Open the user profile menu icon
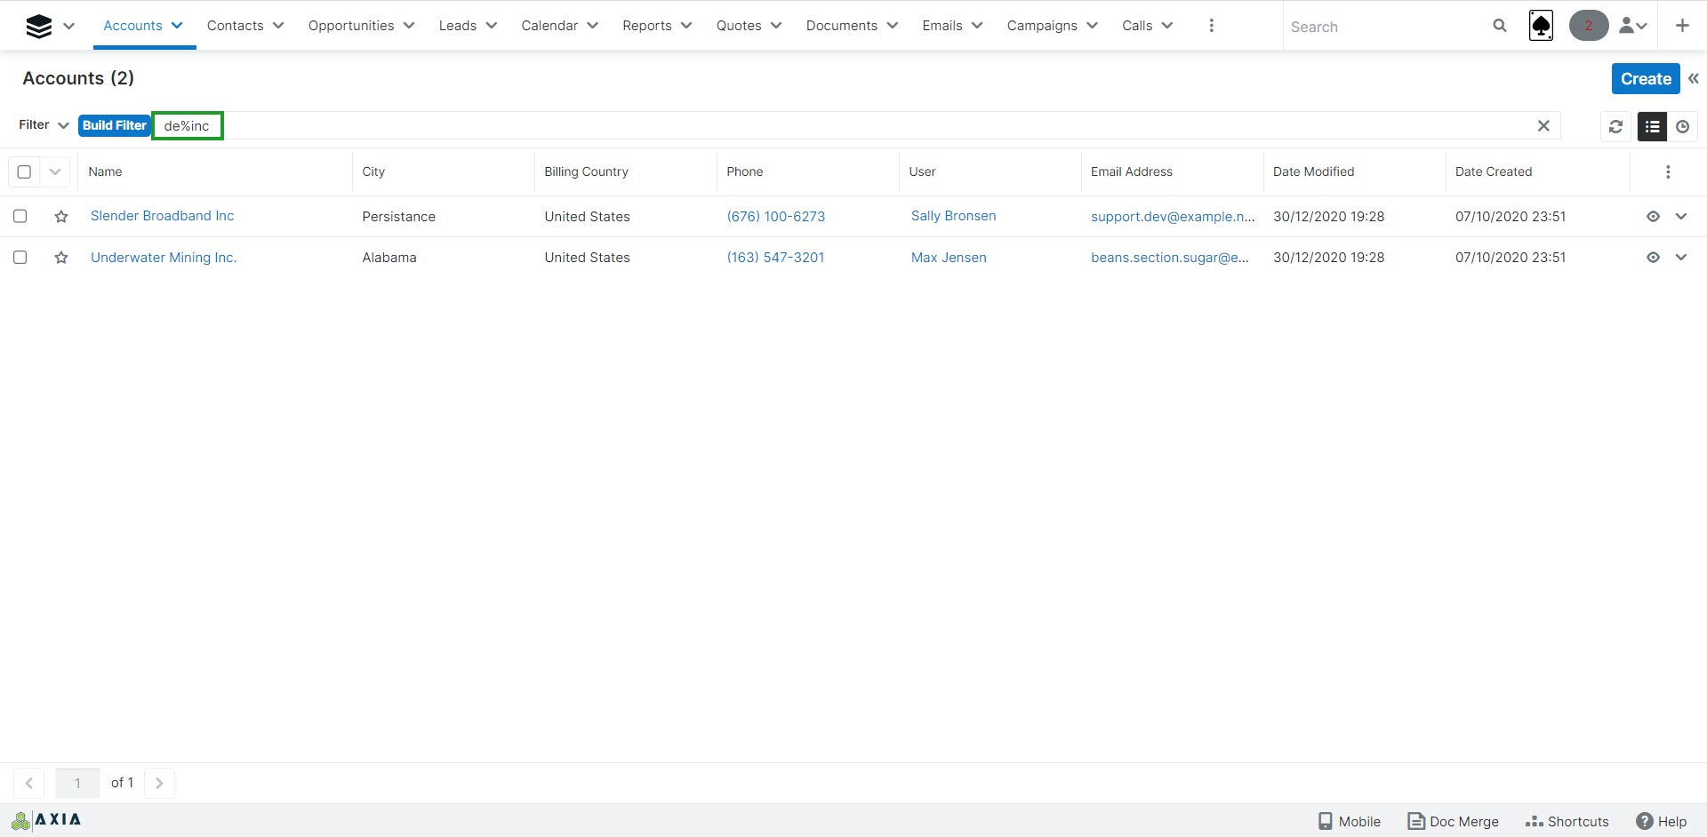The height and width of the screenshot is (837, 1707). coord(1633,26)
